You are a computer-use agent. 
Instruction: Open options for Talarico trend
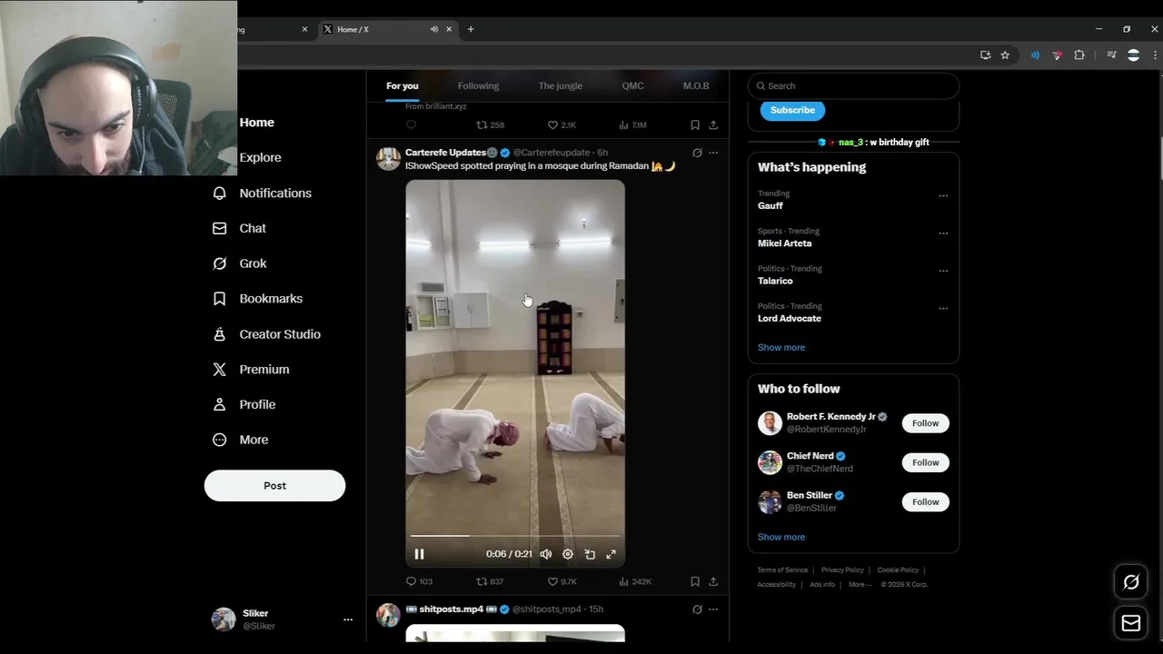(x=943, y=271)
